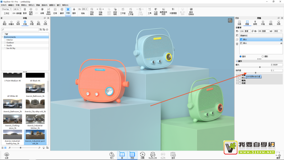
Task: Collapse the 调节 adjustments section
Action: click(237, 61)
